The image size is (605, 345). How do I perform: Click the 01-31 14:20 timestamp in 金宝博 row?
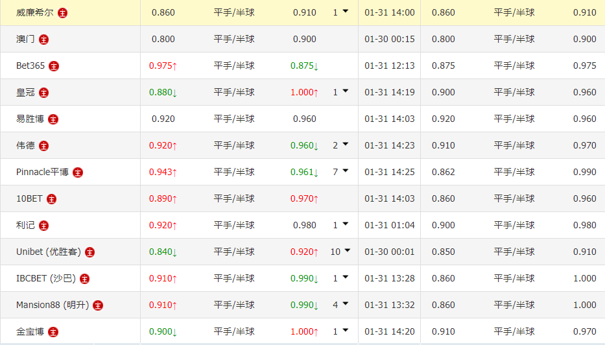(389, 331)
